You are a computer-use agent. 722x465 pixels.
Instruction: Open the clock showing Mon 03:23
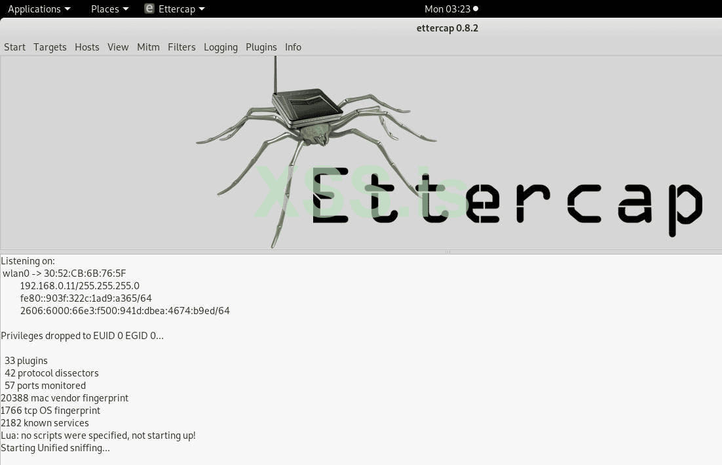[451, 9]
